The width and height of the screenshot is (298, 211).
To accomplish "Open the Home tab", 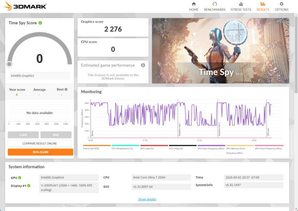I will pos(194,7).
